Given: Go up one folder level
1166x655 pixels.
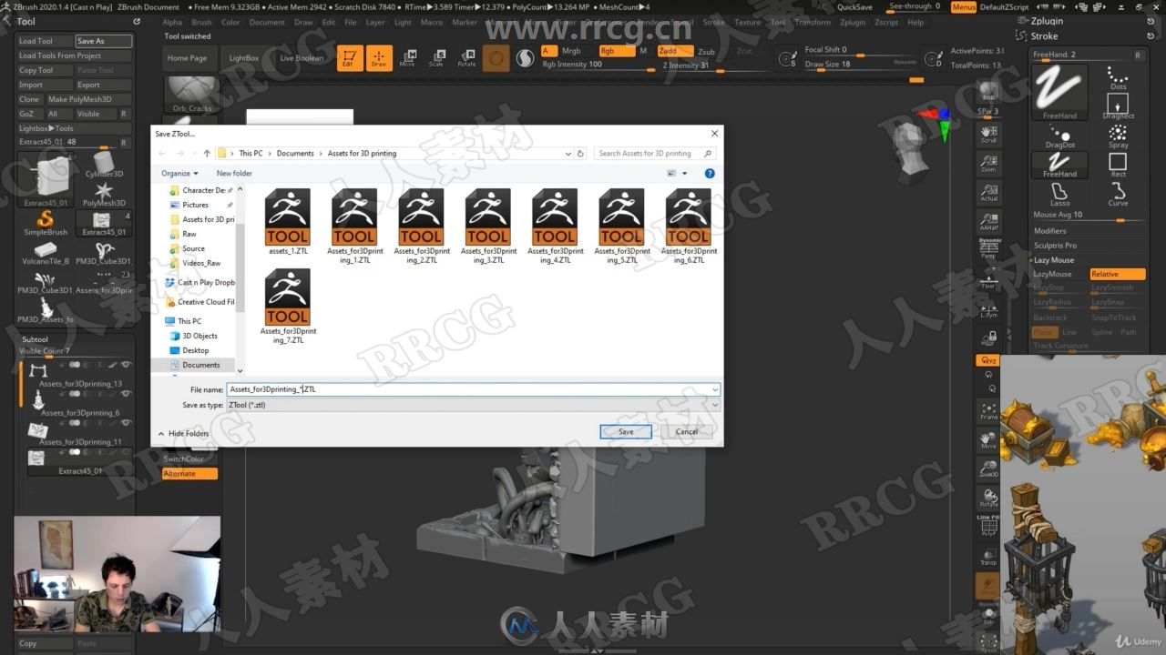Looking at the screenshot, I should coord(207,153).
